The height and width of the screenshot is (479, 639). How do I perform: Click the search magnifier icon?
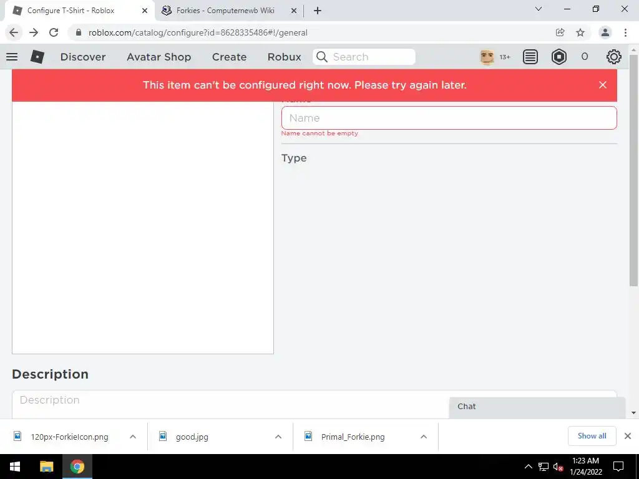[x=322, y=57]
